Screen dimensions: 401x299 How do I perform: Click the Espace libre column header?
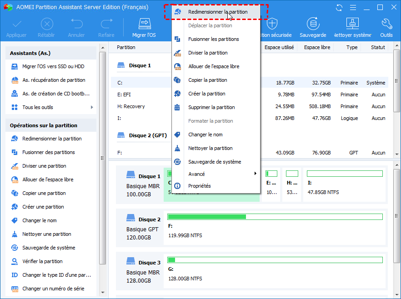point(317,47)
